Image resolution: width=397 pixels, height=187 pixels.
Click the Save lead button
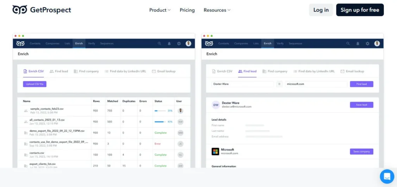tap(362, 105)
